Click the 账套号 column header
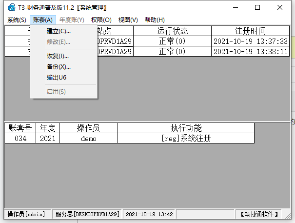 click(20, 128)
